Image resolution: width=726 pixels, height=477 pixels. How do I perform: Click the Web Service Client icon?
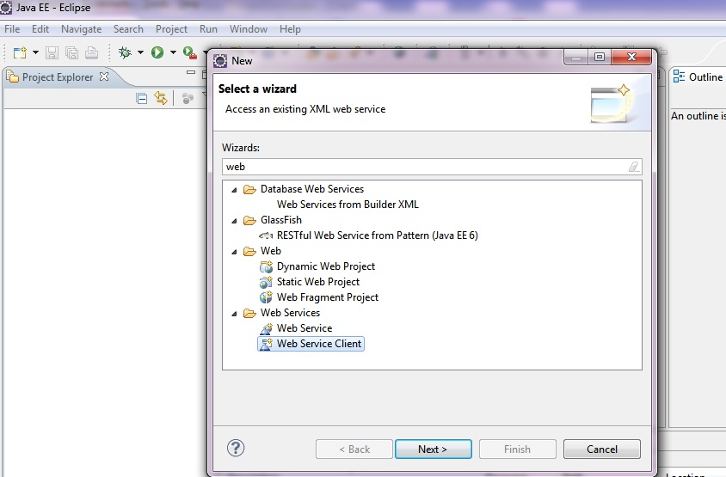pos(267,344)
